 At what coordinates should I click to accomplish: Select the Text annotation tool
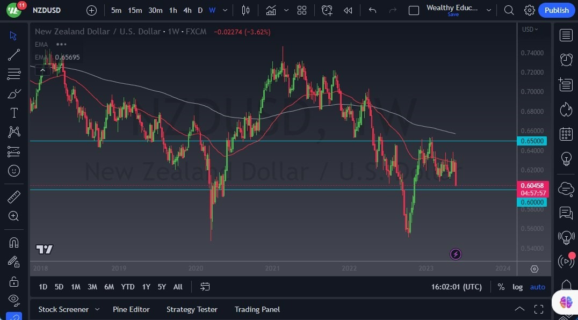tap(14, 112)
